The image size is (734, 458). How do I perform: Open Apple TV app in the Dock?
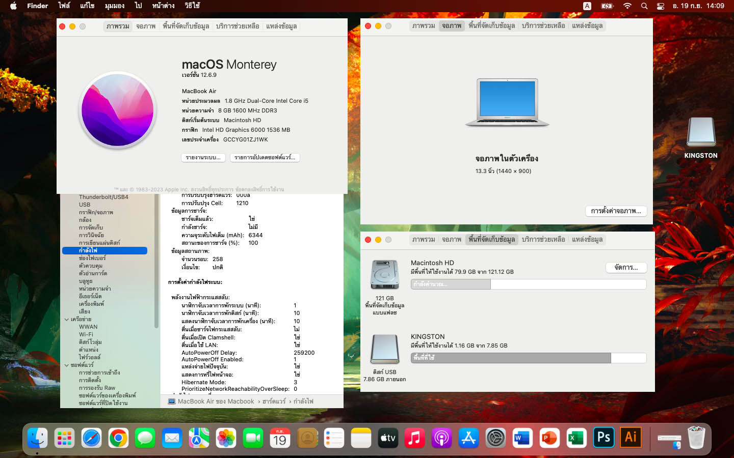click(x=388, y=438)
